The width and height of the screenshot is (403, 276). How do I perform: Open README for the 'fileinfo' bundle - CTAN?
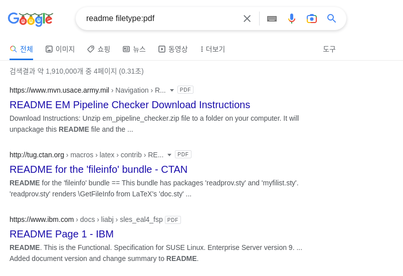coord(98,169)
